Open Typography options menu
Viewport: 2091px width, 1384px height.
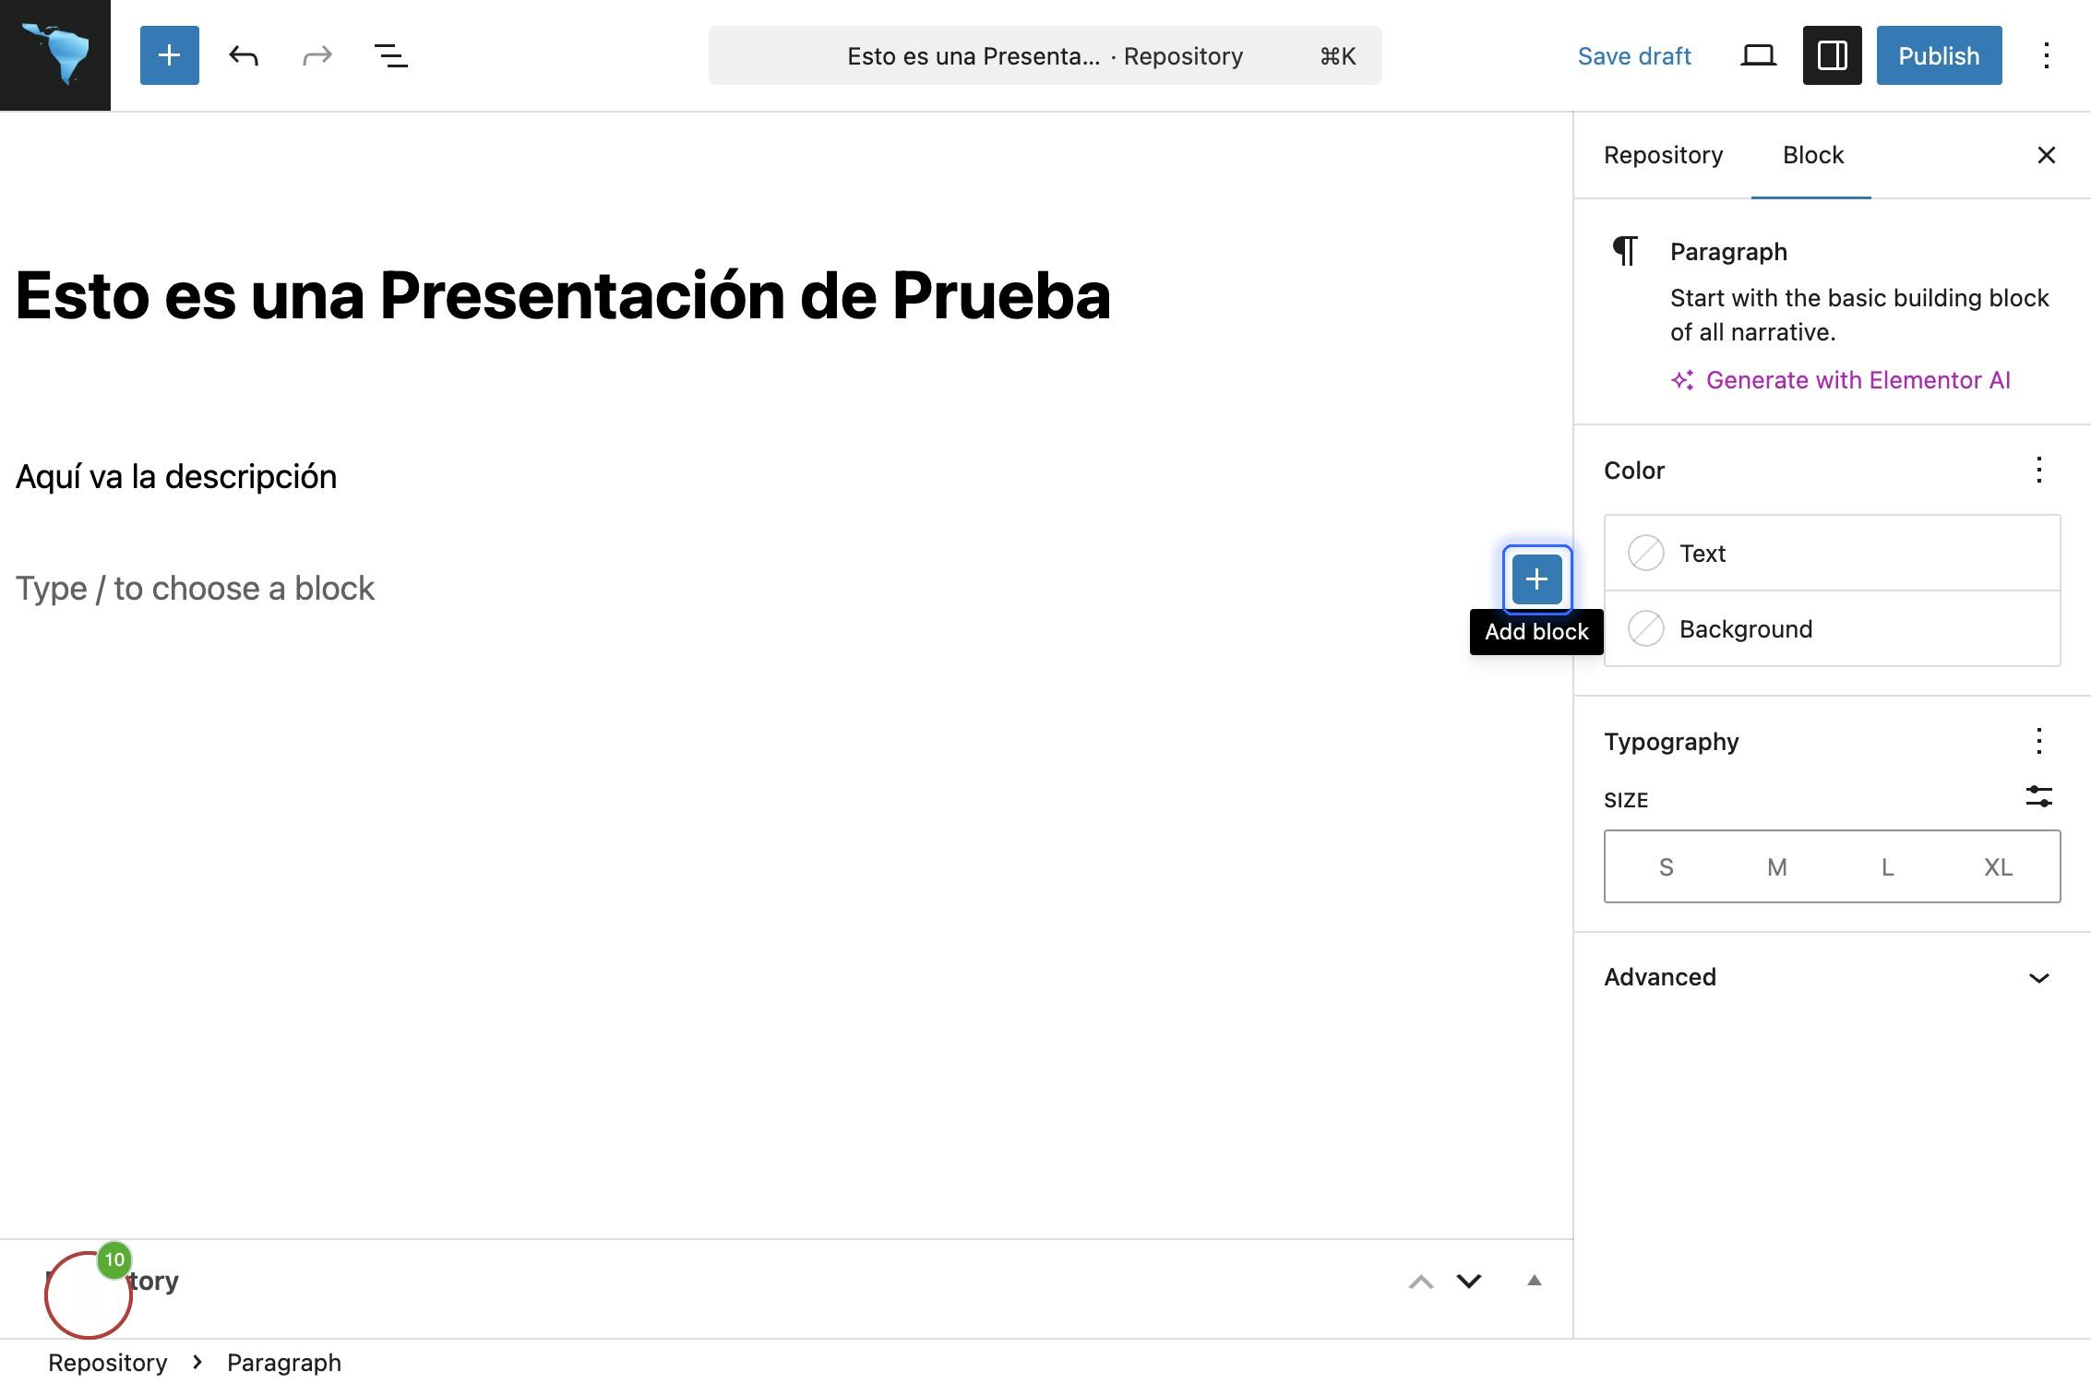pyautogui.click(x=2038, y=741)
